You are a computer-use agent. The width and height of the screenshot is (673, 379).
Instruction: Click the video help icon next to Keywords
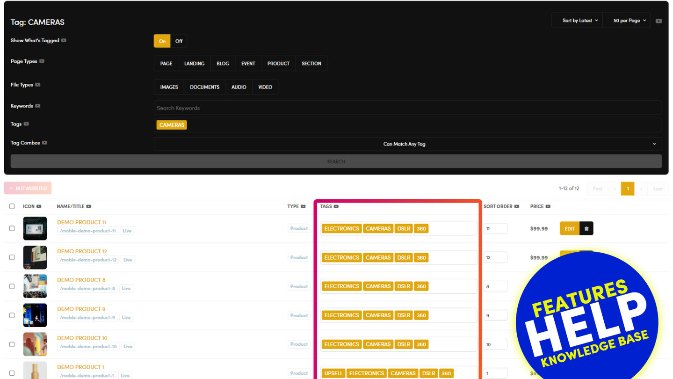coord(37,106)
